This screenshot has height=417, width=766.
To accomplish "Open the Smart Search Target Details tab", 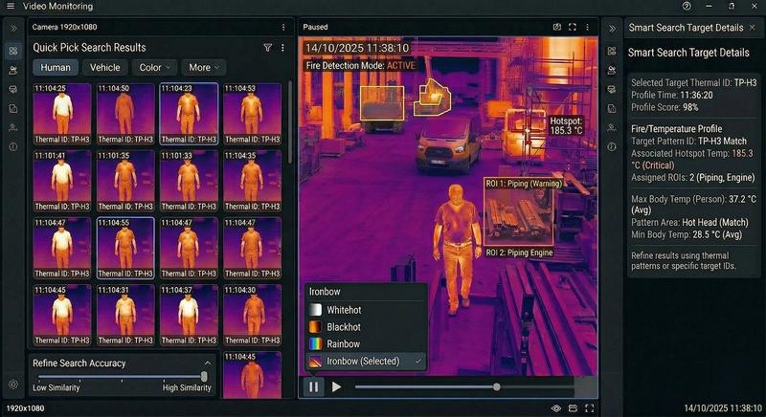I will tap(686, 28).
